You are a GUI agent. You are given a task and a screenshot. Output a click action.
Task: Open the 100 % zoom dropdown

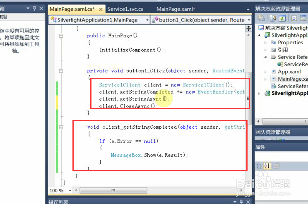70,190
